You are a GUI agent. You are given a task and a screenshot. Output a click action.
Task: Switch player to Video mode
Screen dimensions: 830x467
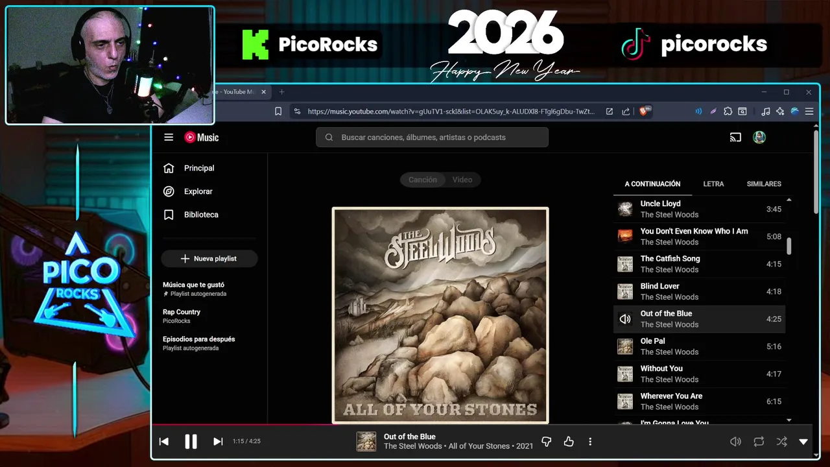click(462, 180)
